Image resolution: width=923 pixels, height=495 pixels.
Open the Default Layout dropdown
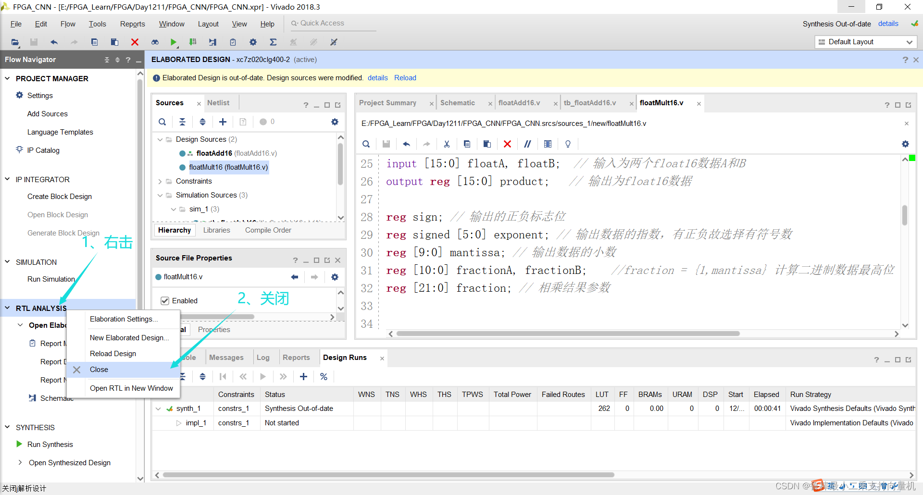866,42
